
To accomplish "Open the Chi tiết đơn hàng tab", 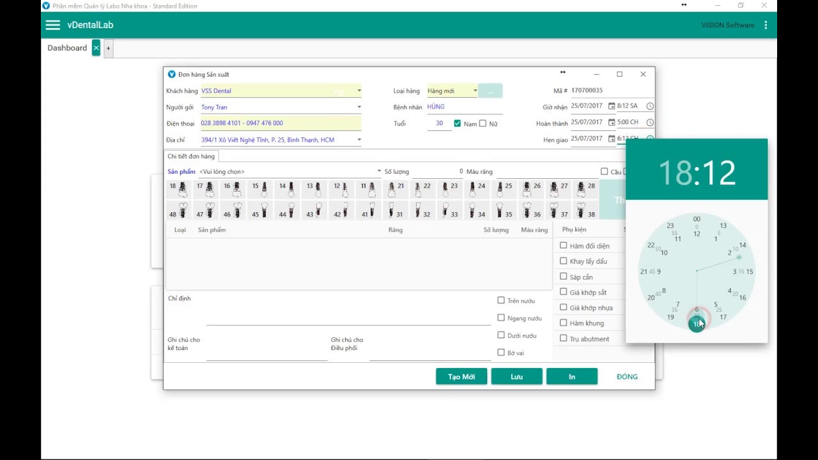I will (x=191, y=156).
